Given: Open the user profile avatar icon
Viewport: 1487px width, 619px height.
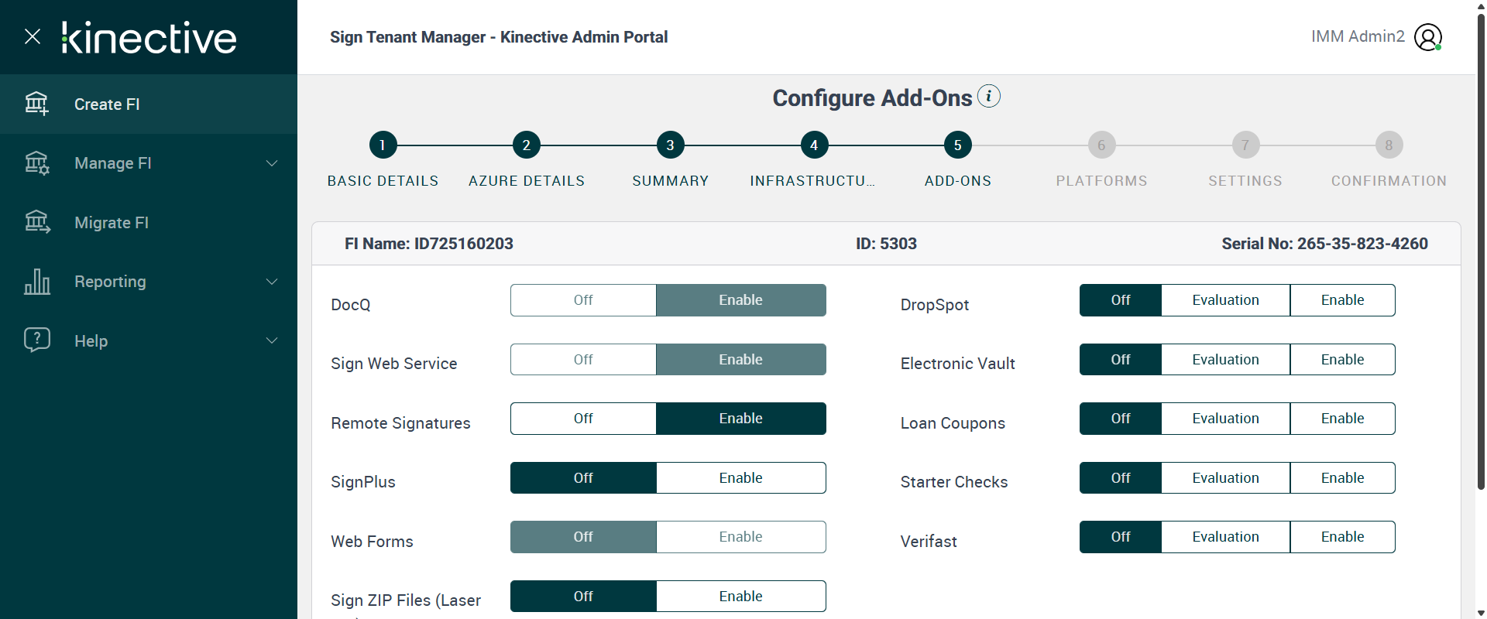Looking at the screenshot, I should click(1427, 37).
